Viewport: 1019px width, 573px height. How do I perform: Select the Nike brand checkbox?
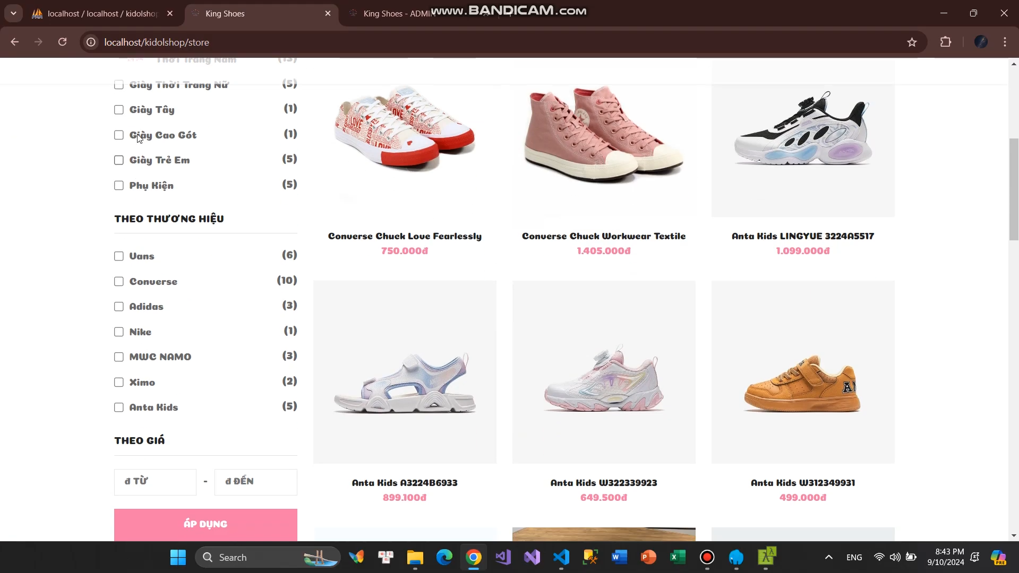click(119, 332)
